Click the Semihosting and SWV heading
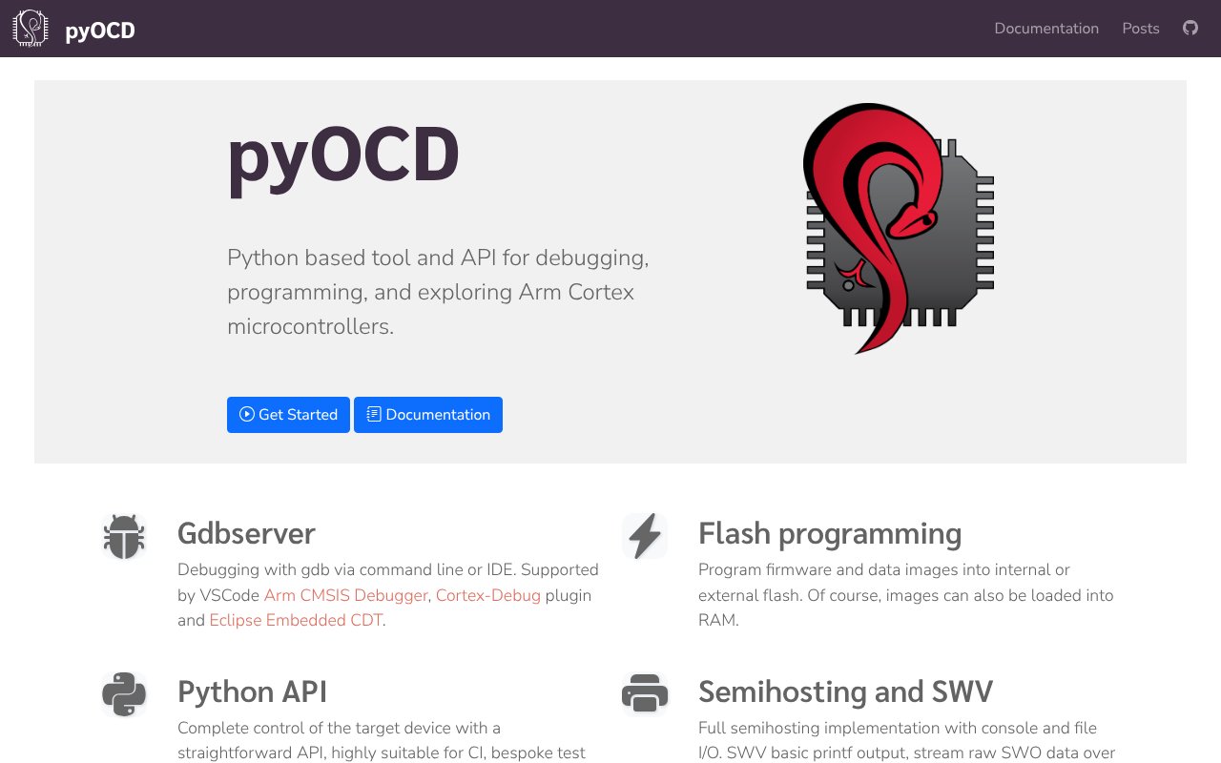1221x763 pixels. [x=845, y=691]
